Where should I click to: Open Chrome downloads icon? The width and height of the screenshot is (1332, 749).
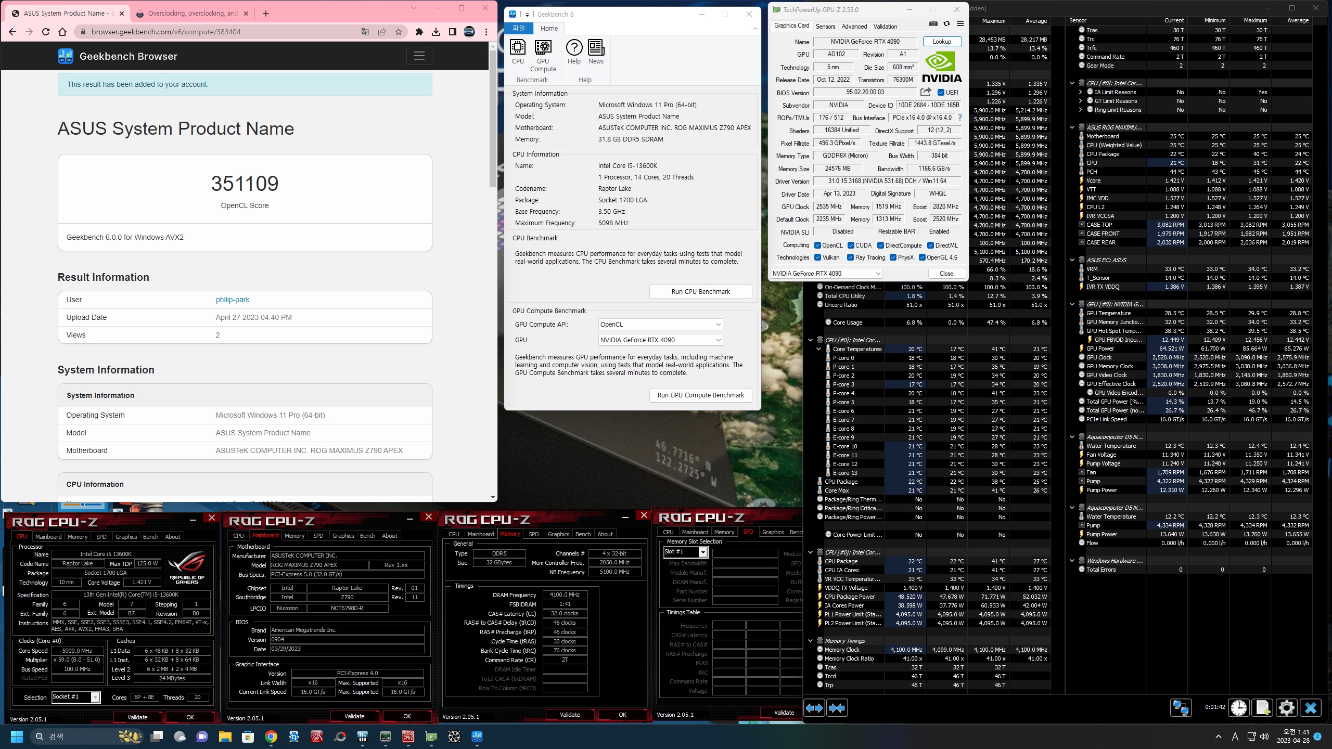click(436, 32)
